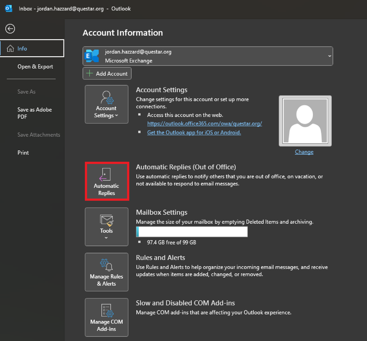
Task: Select the grayed-out Save As entry
Action: click(26, 92)
